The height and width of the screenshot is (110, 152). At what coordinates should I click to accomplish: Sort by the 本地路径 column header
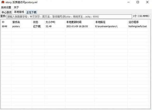pyautogui.click(x=100, y=22)
